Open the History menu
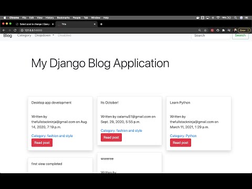The height and width of the screenshot is (189, 252). click(x=50, y=18)
